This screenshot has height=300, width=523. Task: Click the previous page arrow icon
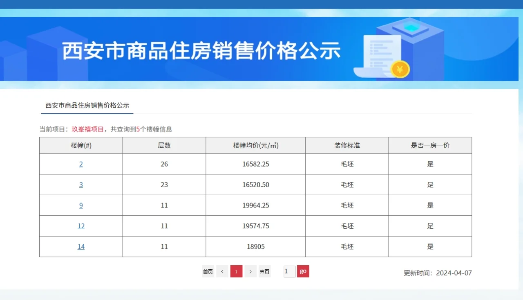click(222, 271)
